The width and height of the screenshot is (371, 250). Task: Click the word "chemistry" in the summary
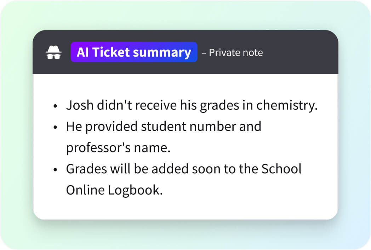[x=285, y=105]
